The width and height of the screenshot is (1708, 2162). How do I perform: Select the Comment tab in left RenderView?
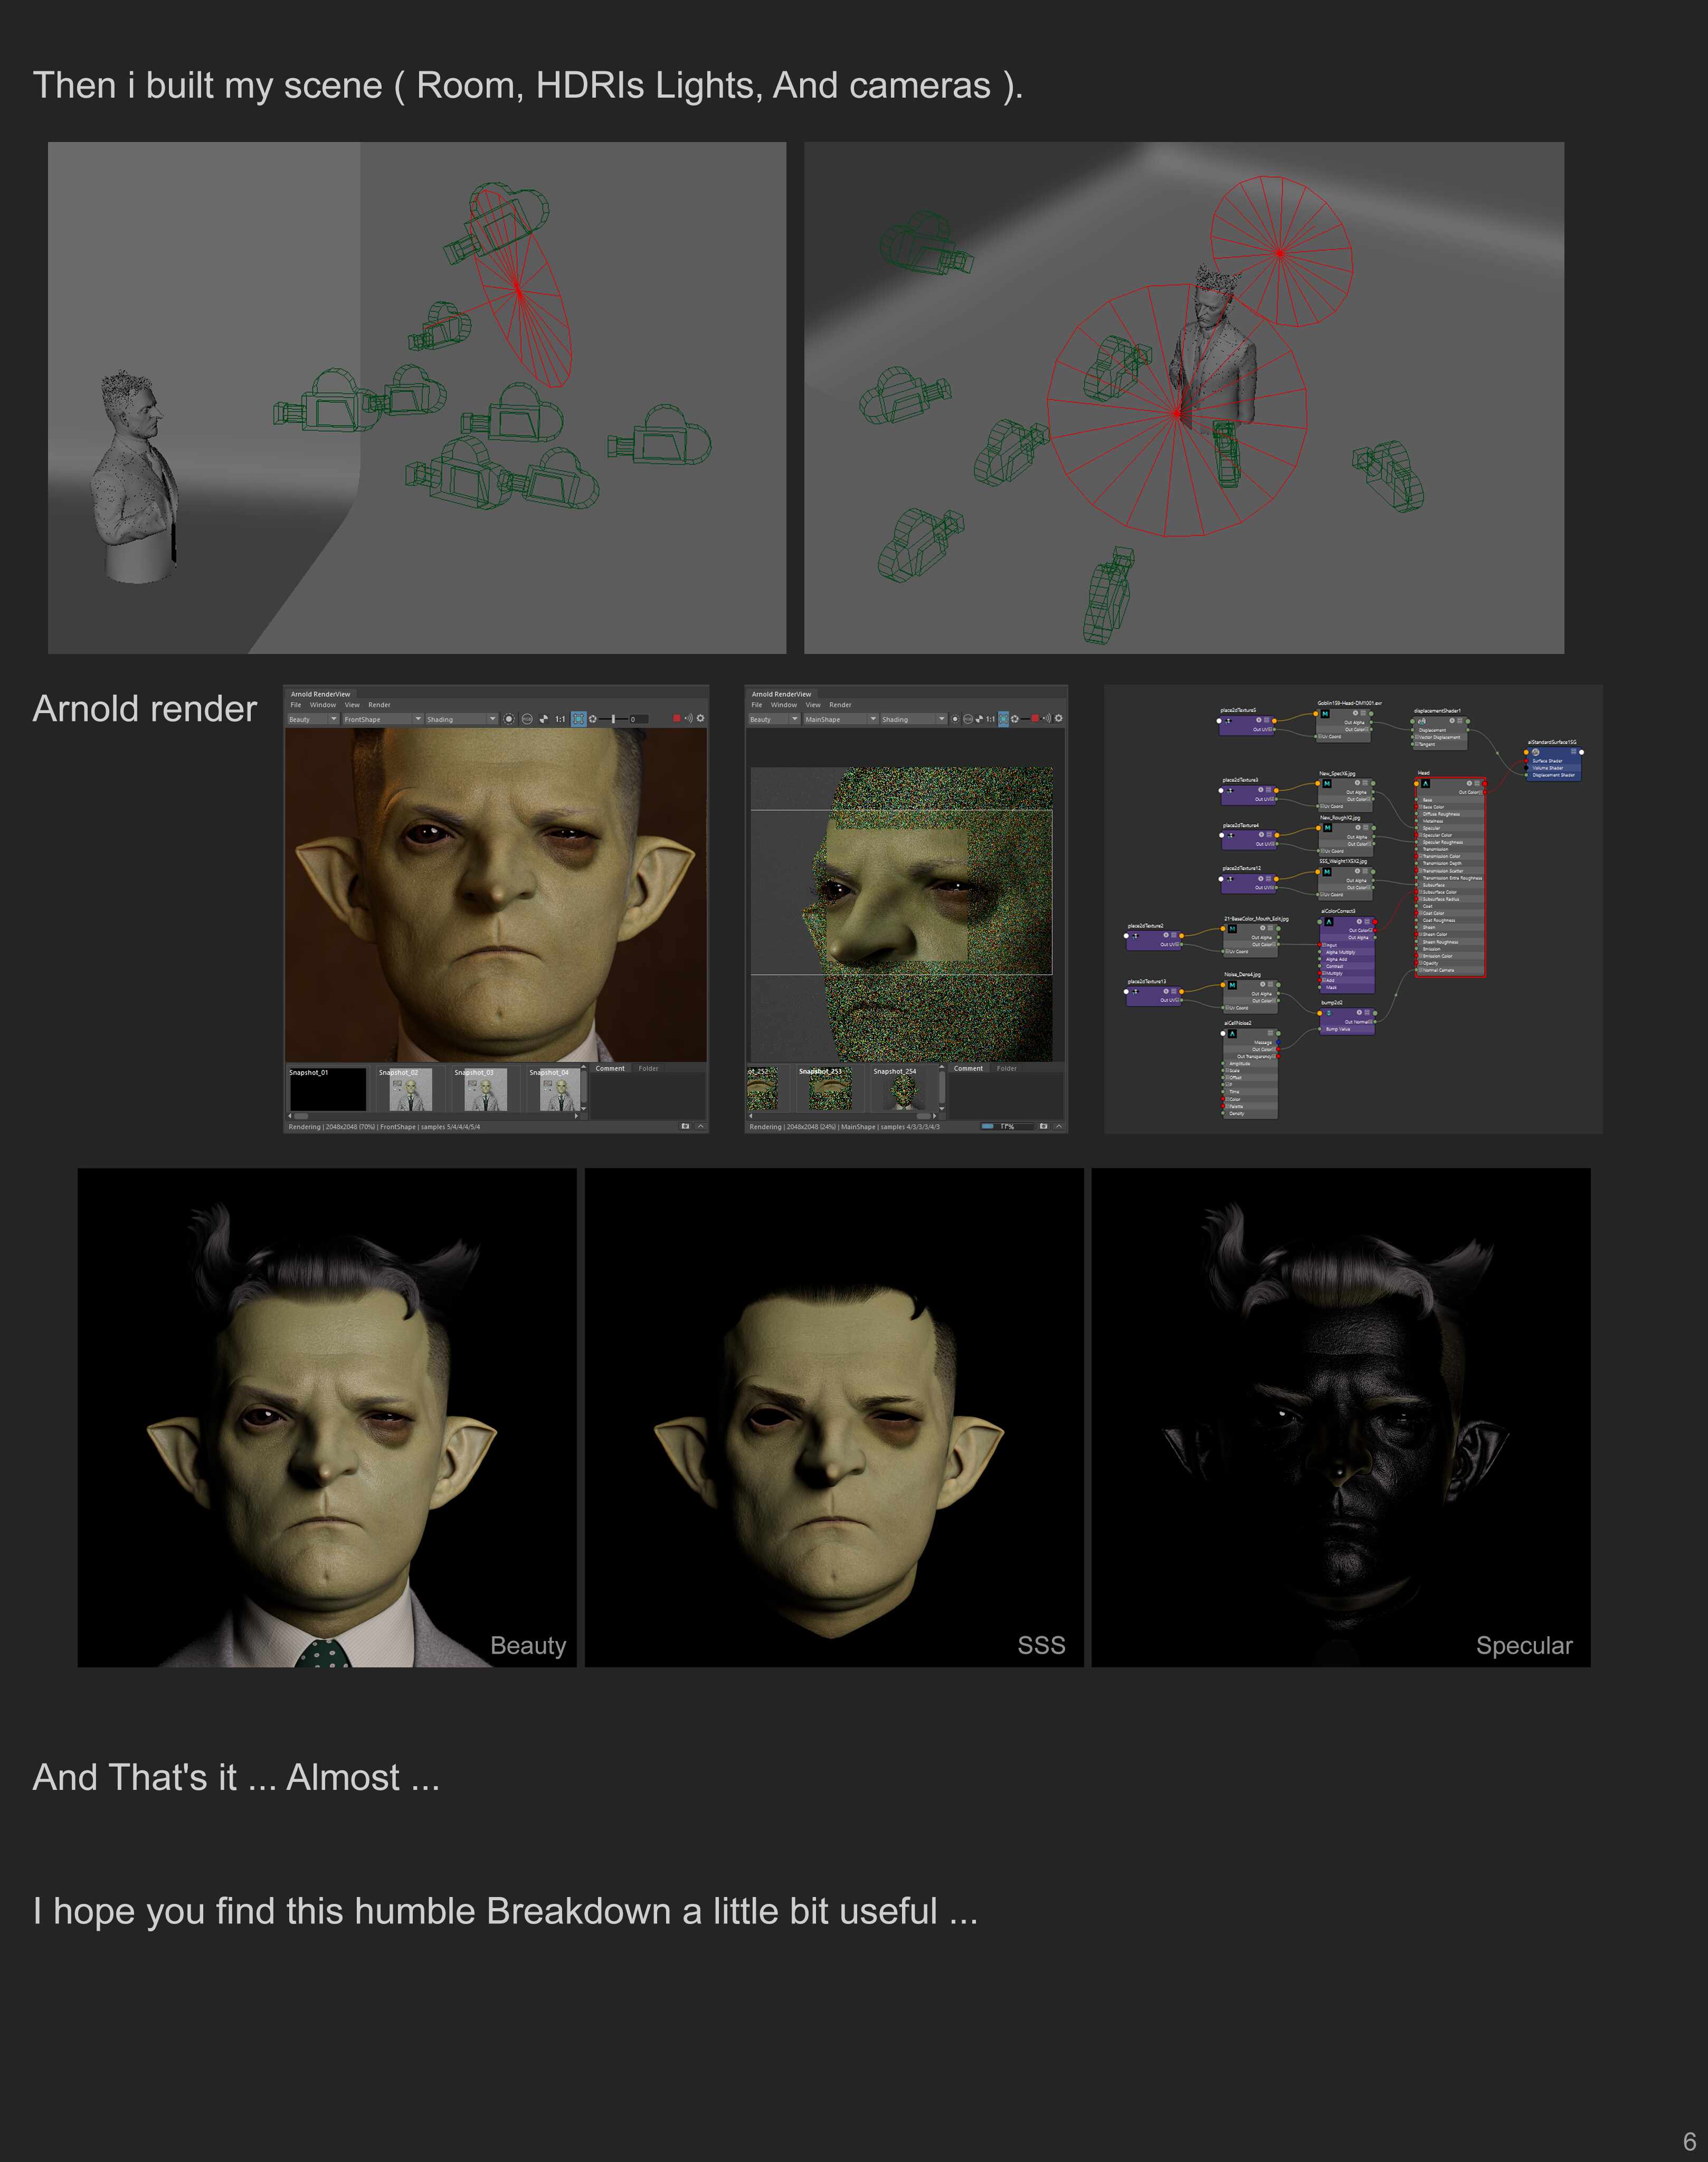tap(610, 1068)
